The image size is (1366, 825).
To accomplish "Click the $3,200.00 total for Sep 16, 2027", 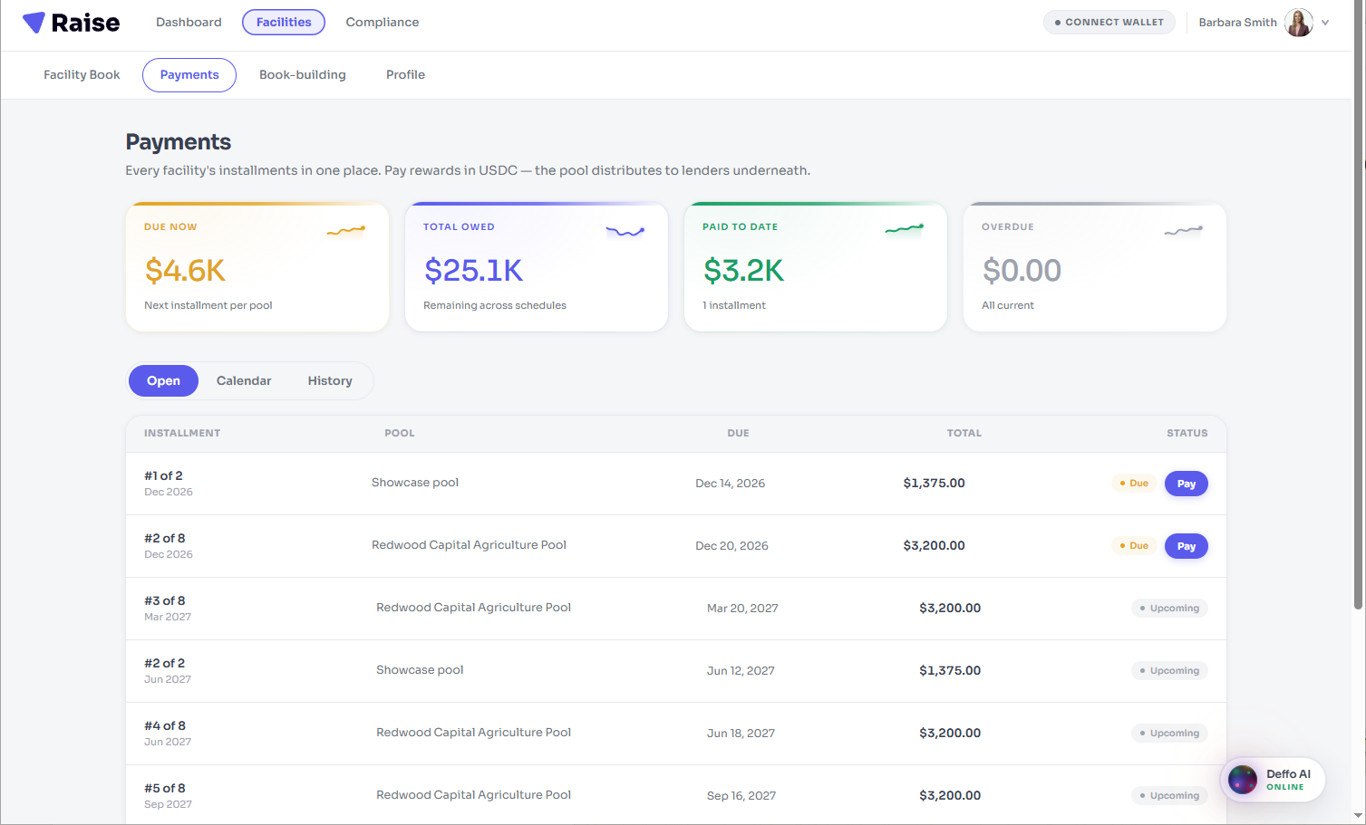I will [x=950, y=796].
